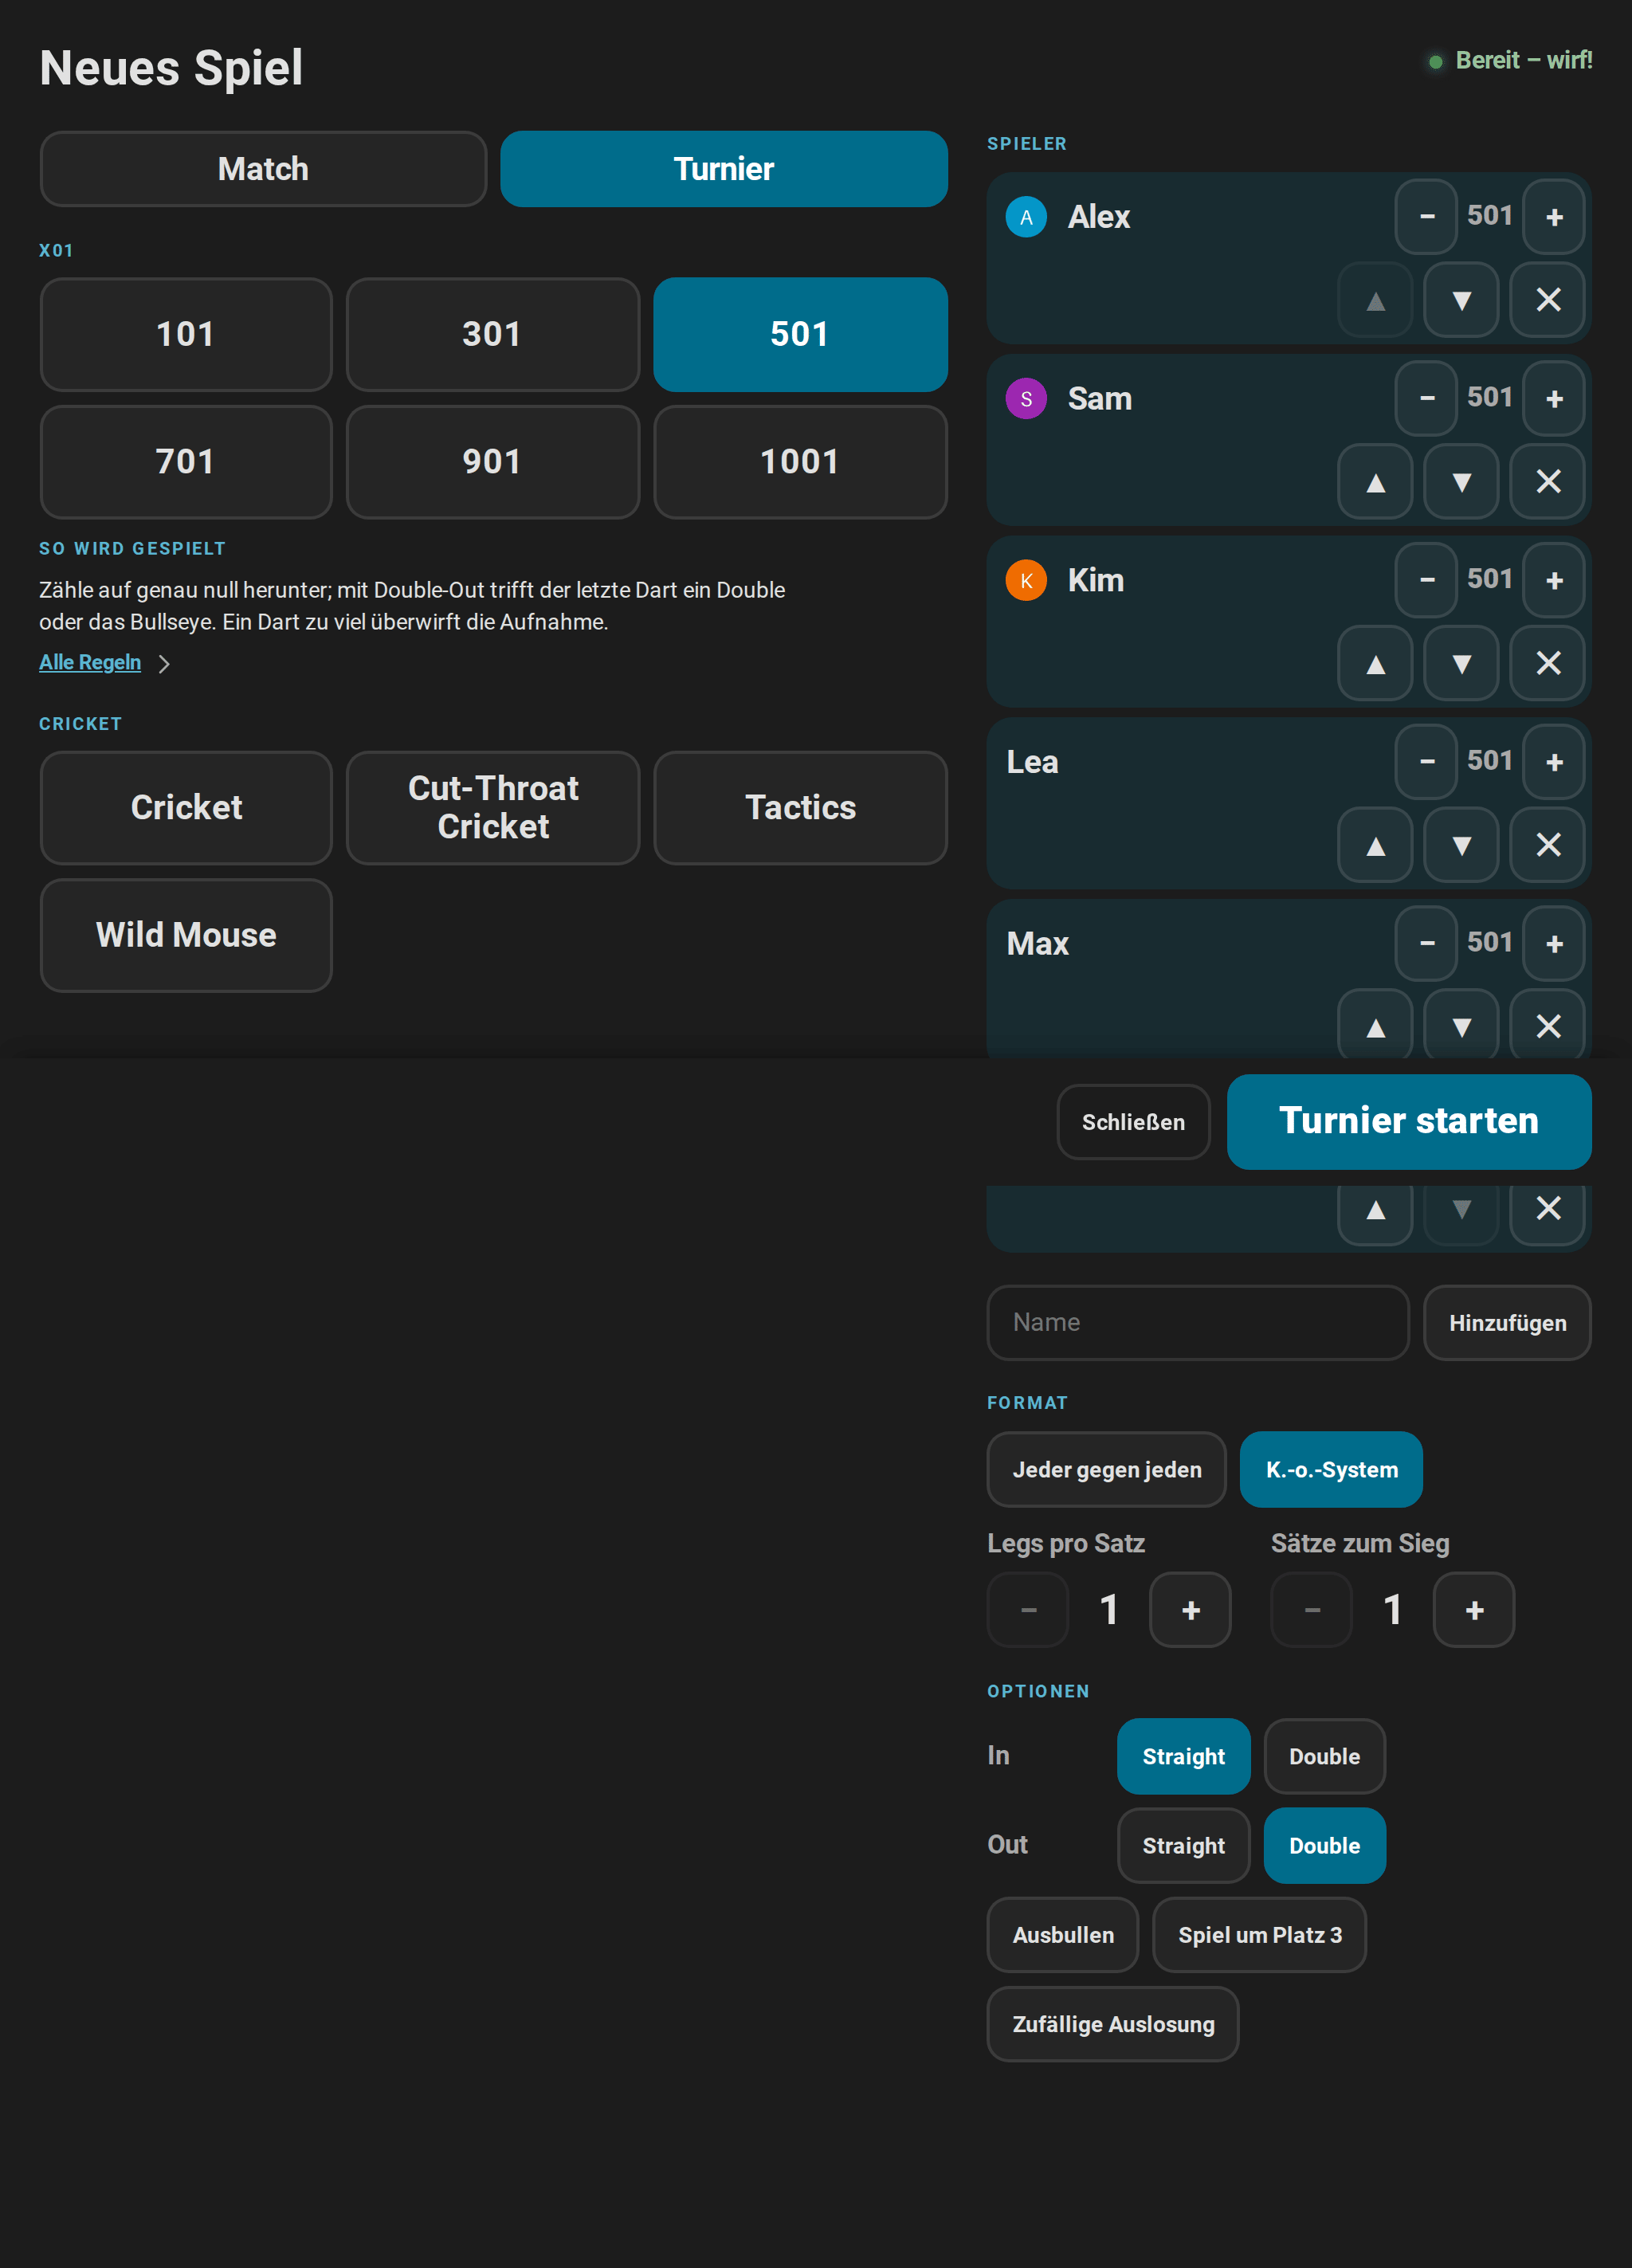
Task: Increase Alex's starting score of 501
Action: [x=1553, y=217]
